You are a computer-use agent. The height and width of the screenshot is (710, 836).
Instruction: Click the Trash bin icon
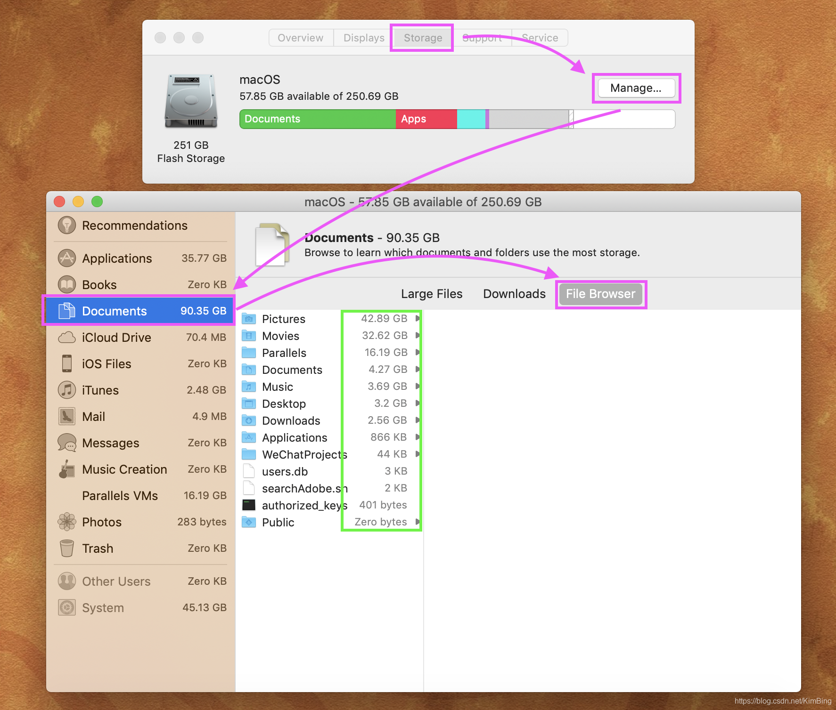tap(67, 548)
